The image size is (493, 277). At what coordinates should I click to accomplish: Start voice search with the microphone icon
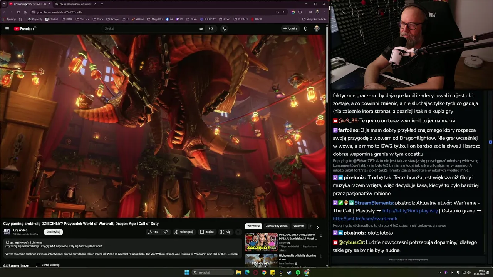coord(224,28)
